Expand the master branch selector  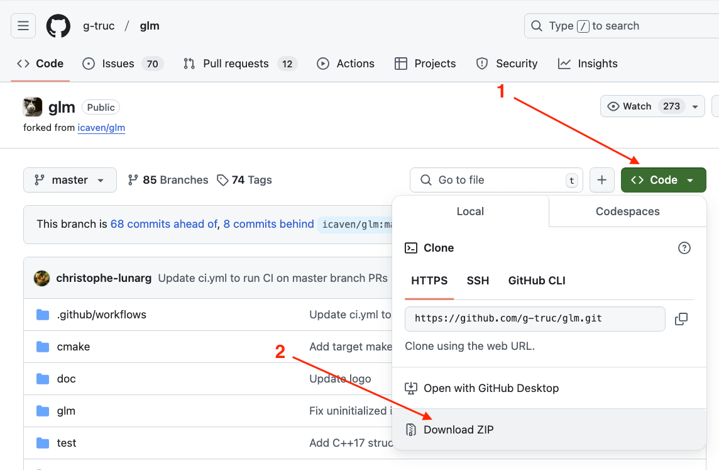pyautogui.click(x=70, y=180)
